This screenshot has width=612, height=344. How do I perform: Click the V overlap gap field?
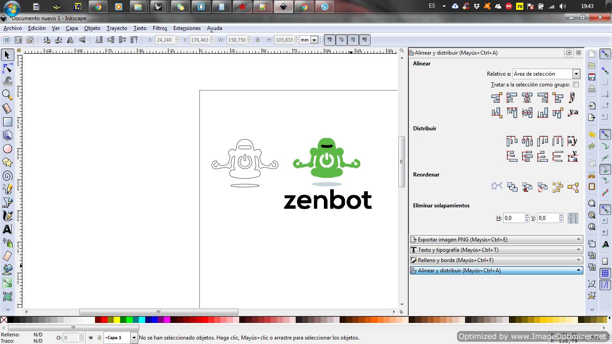click(547, 218)
